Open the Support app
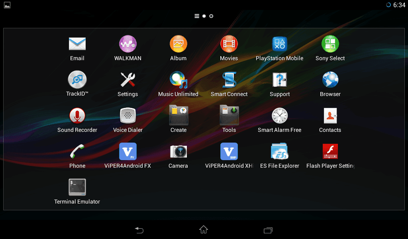 pyautogui.click(x=279, y=80)
